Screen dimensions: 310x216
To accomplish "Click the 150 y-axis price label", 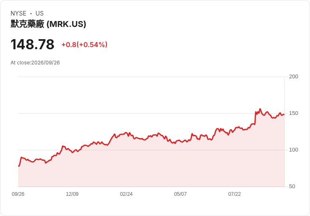I will 294,113.
